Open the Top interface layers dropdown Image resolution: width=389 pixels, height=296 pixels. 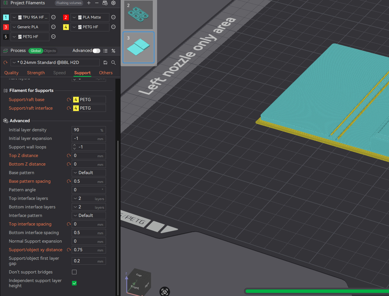89,198
